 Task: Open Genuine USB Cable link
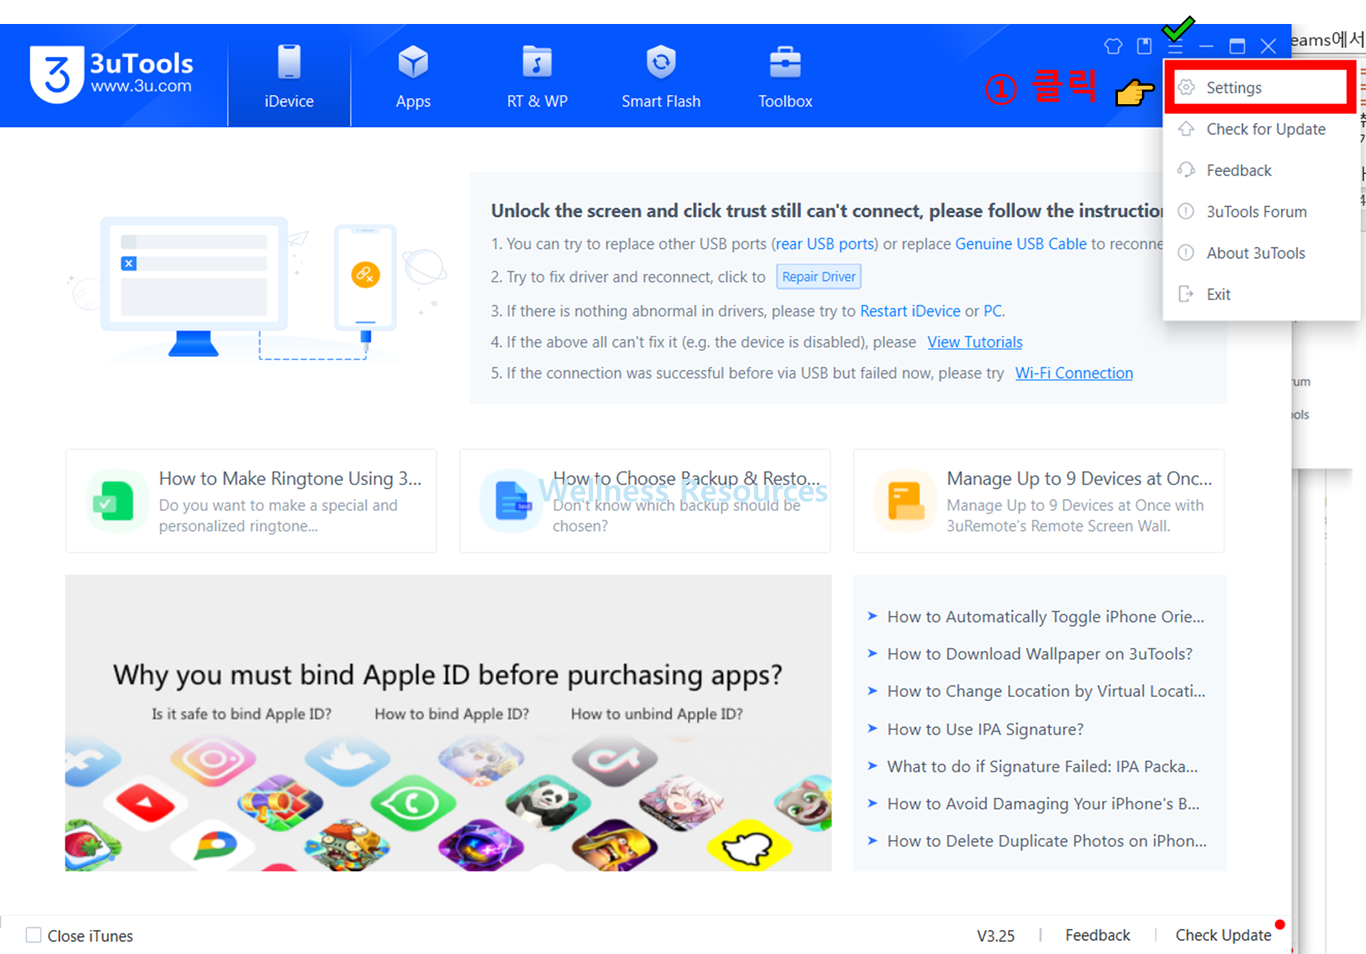point(1020,244)
